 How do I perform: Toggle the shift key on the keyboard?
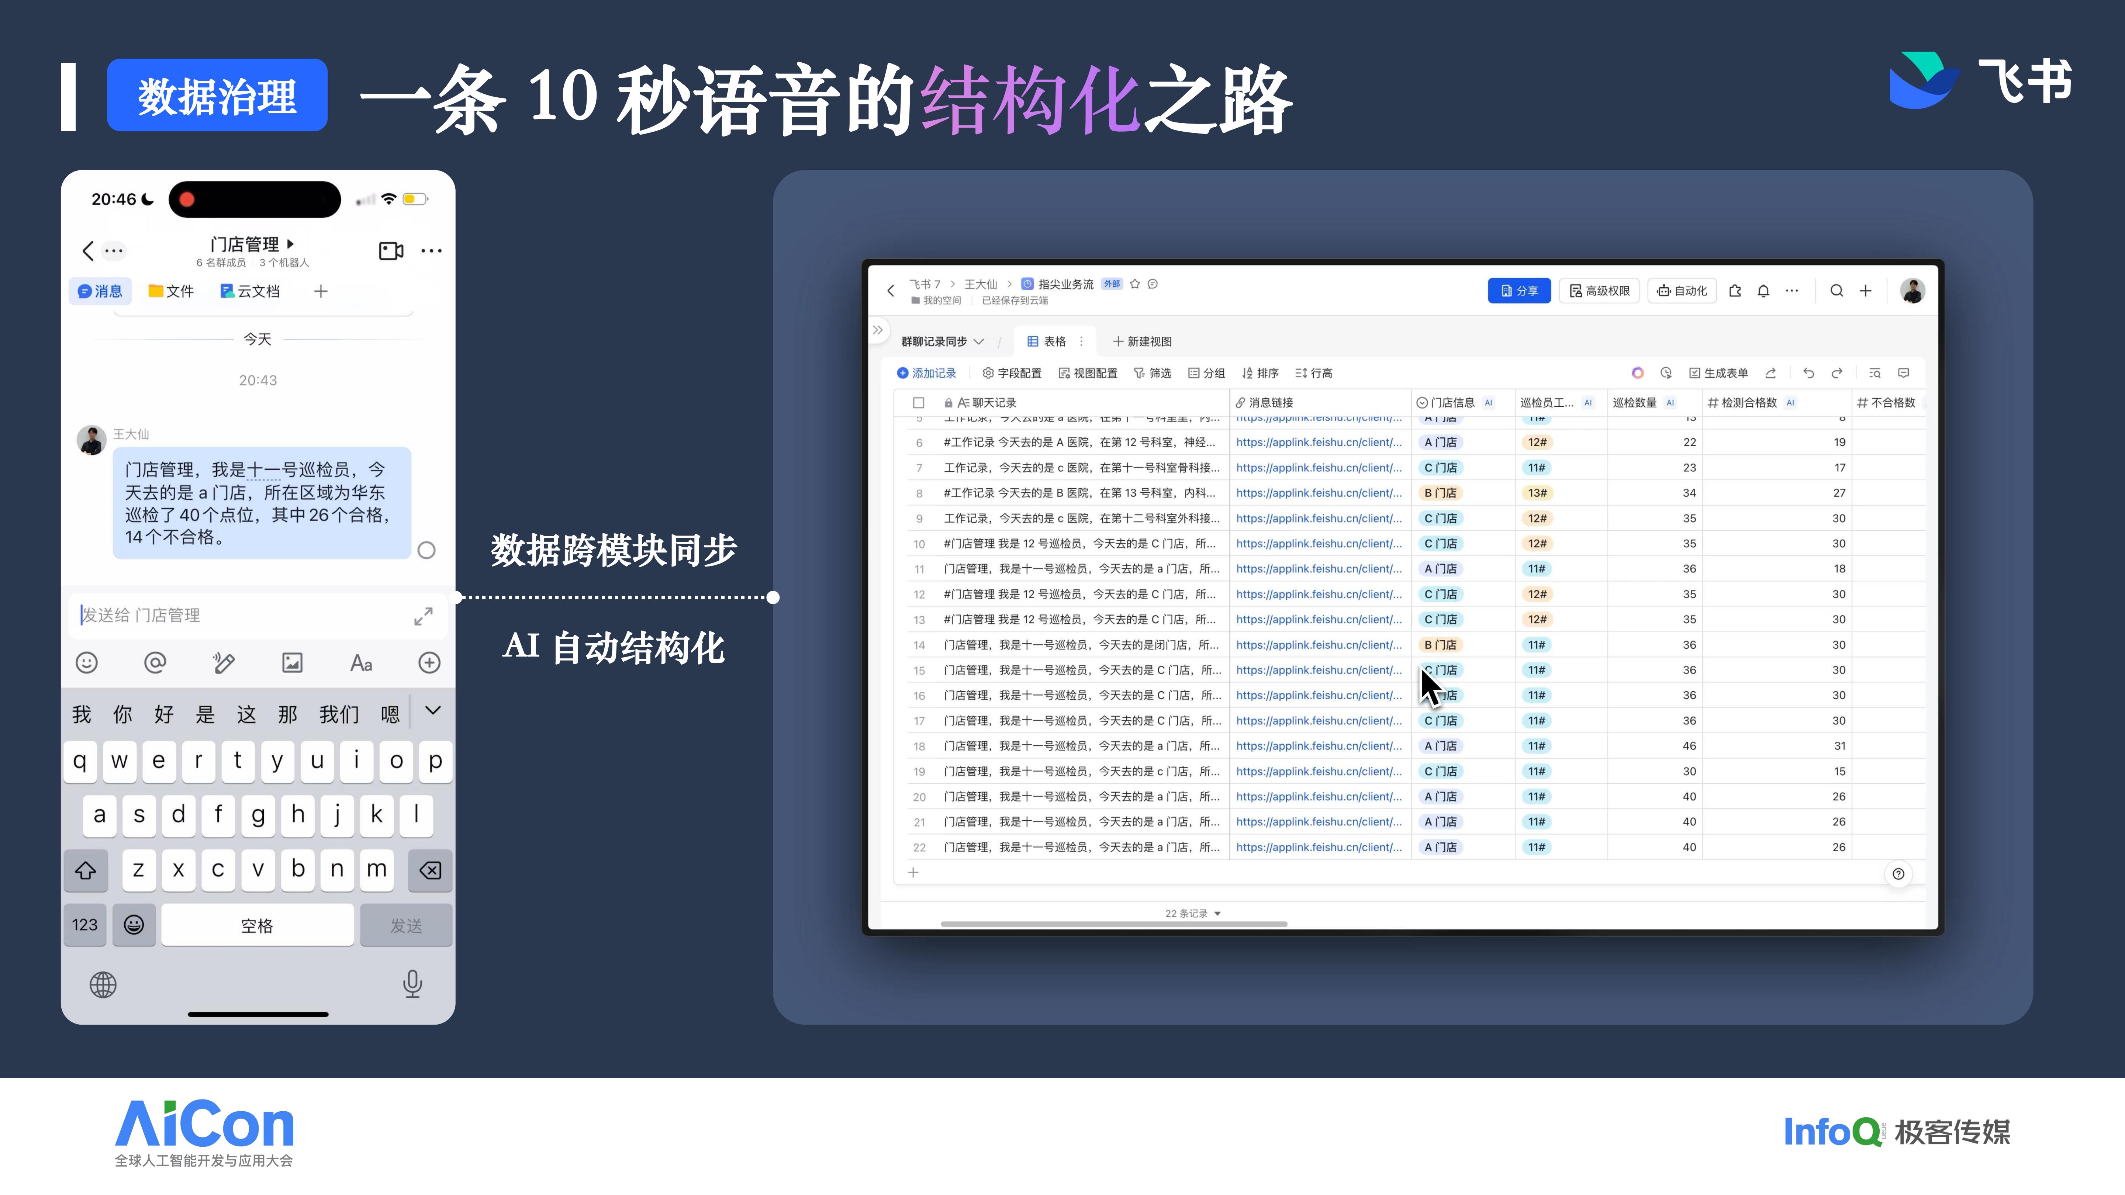point(86,870)
